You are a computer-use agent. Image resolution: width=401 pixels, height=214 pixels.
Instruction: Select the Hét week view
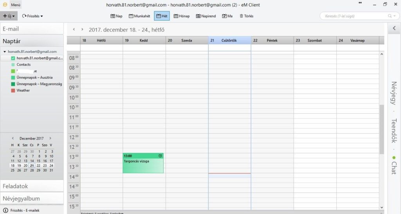[x=162, y=16]
